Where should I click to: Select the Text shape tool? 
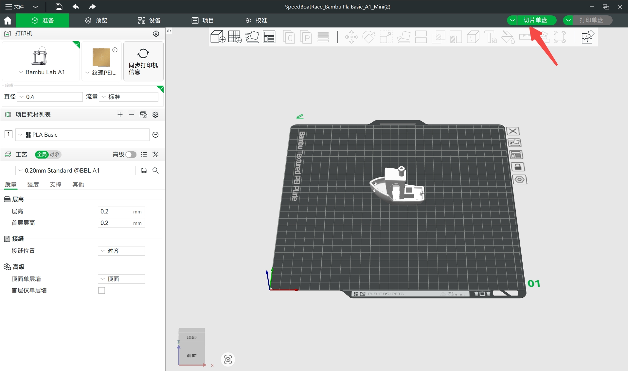(490, 37)
